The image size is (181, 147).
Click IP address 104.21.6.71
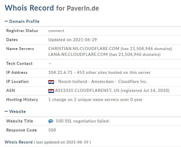[x=60, y=72]
